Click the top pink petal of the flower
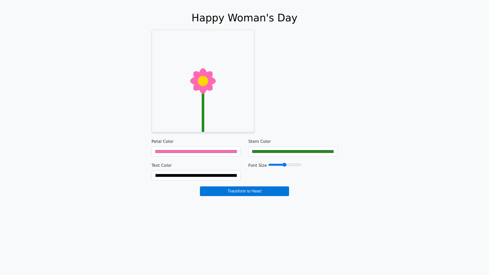489x275 pixels. (x=203, y=72)
